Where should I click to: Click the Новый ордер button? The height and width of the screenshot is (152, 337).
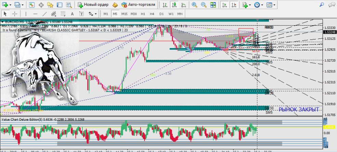pos(93,4)
